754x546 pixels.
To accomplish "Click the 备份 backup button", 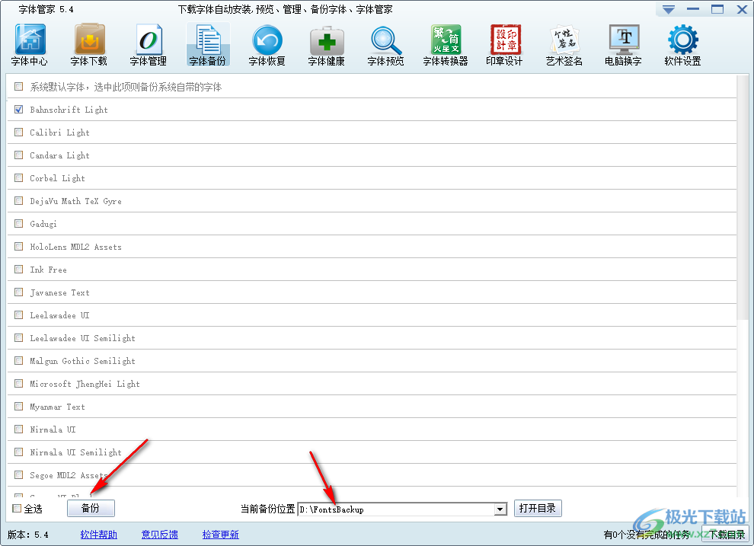I will click(91, 509).
